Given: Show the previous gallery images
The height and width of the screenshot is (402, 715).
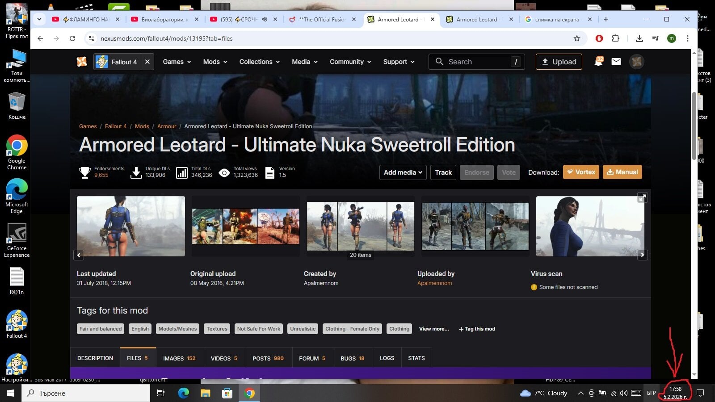Looking at the screenshot, I should click(79, 255).
